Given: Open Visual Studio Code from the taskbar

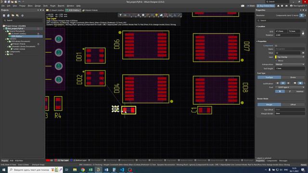Looking at the screenshot, I should click(x=122, y=170).
